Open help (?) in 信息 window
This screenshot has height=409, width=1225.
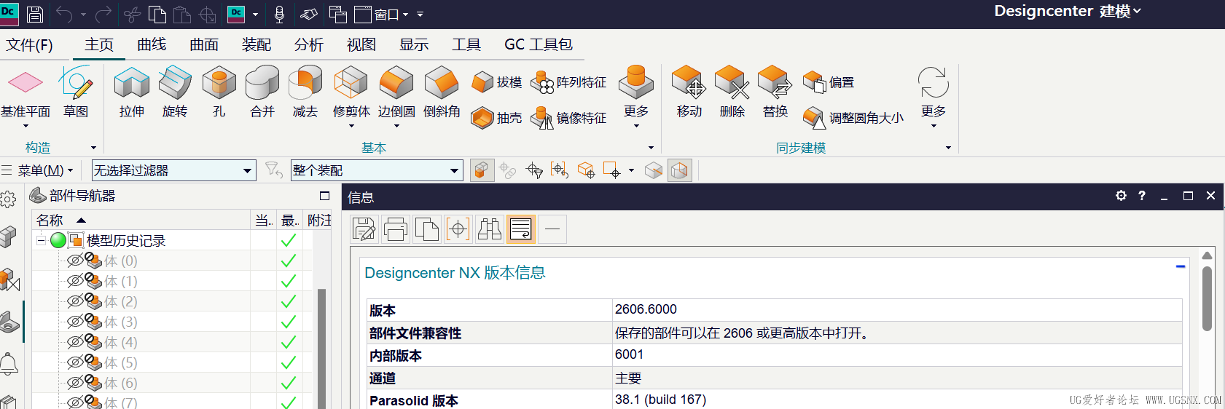coord(1142,196)
